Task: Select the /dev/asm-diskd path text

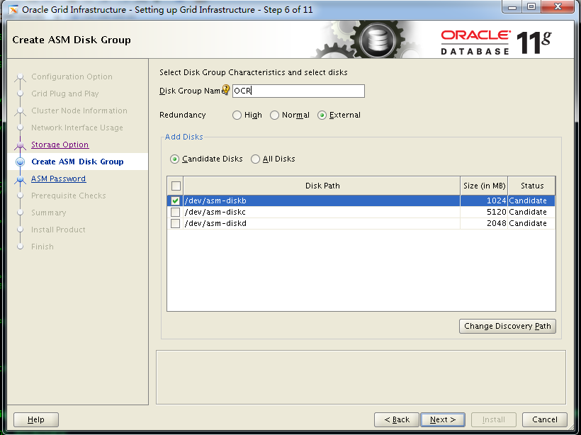Action: 215,223
